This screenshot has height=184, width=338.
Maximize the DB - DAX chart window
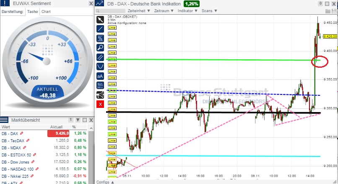327,4
